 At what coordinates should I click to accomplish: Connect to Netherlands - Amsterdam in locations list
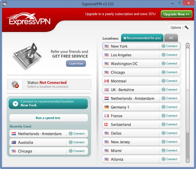pos(170,98)
